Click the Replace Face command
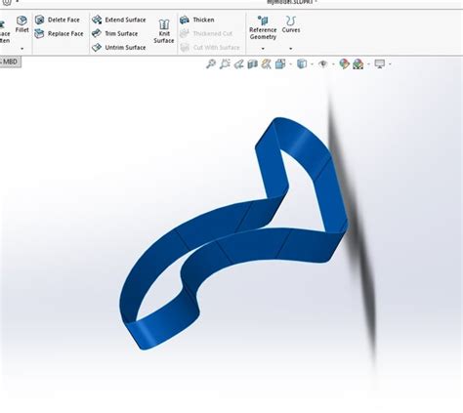 [x=59, y=33]
